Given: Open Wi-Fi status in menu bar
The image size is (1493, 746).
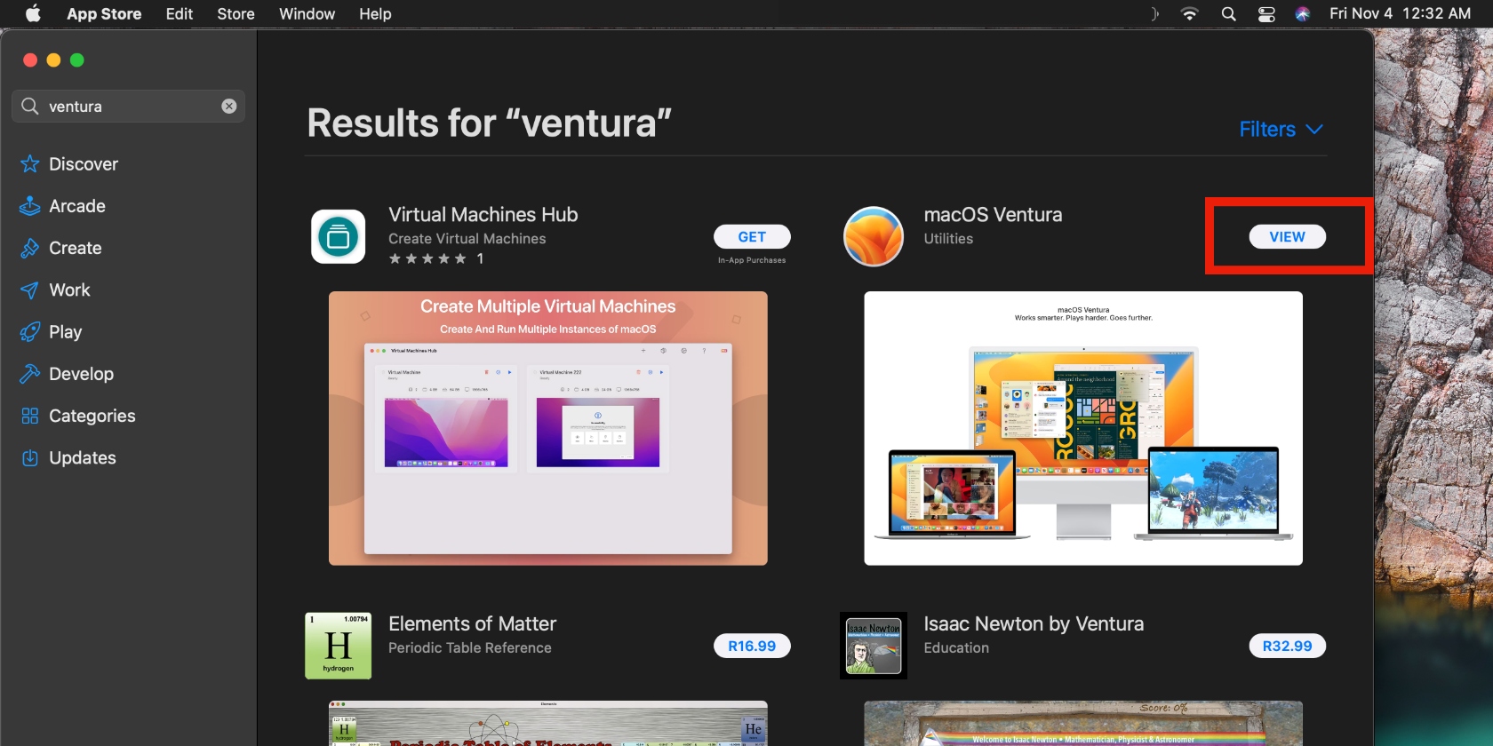Looking at the screenshot, I should click(x=1189, y=13).
